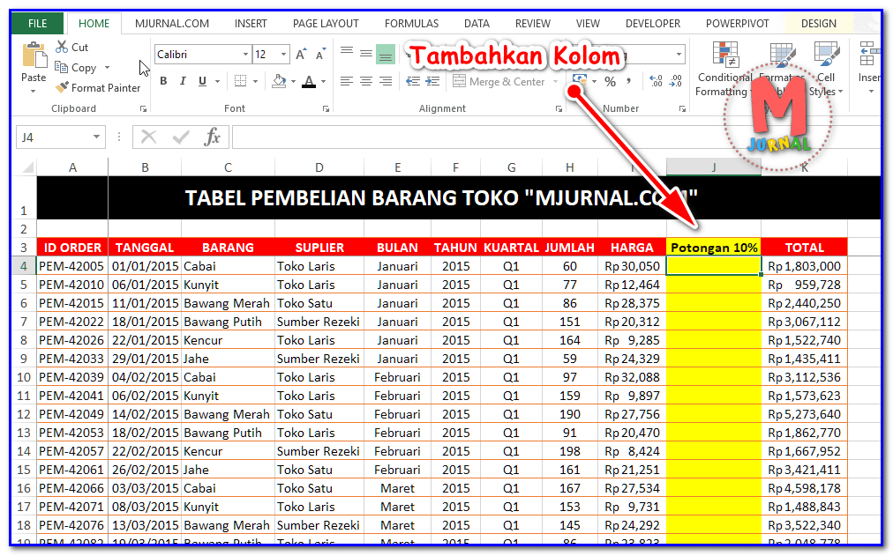This screenshot has width=893, height=556.
Task: Select column D header
Action: click(319, 167)
